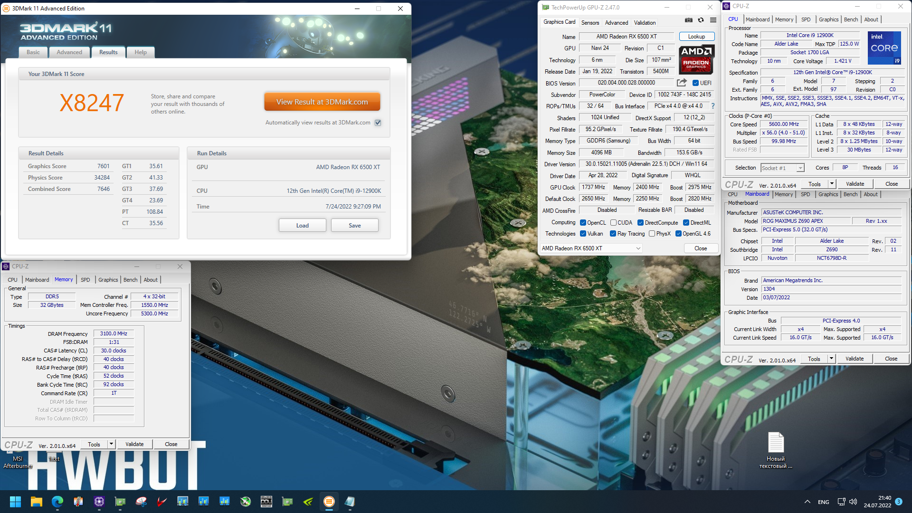This screenshot has width=912, height=513.
Task: Click Notepad icon in taskbar
Action: [x=350, y=502]
